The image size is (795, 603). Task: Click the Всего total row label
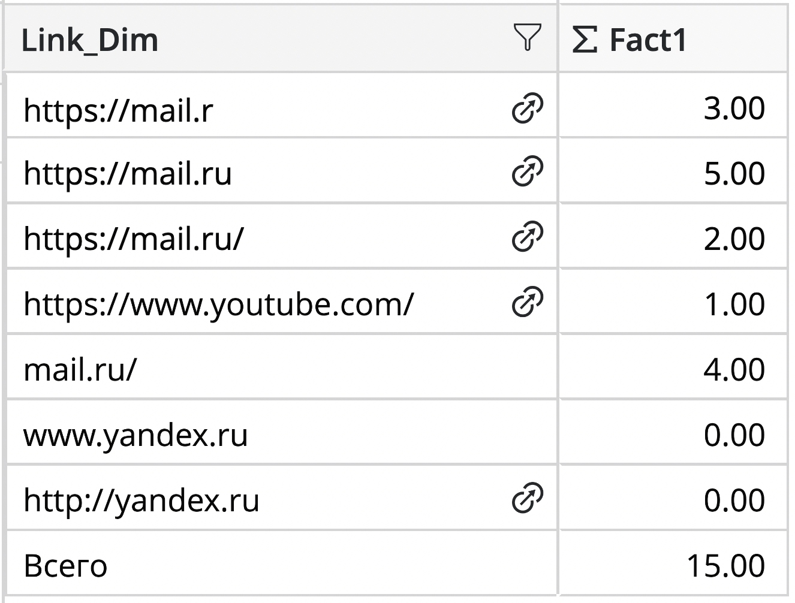coord(65,566)
